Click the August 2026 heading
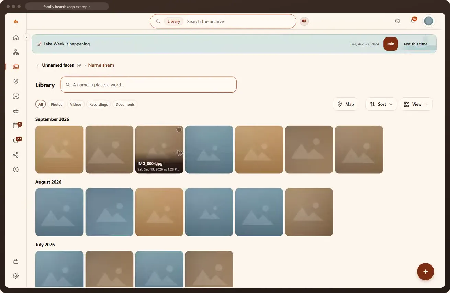This screenshot has height=293, width=450. [48, 182]
